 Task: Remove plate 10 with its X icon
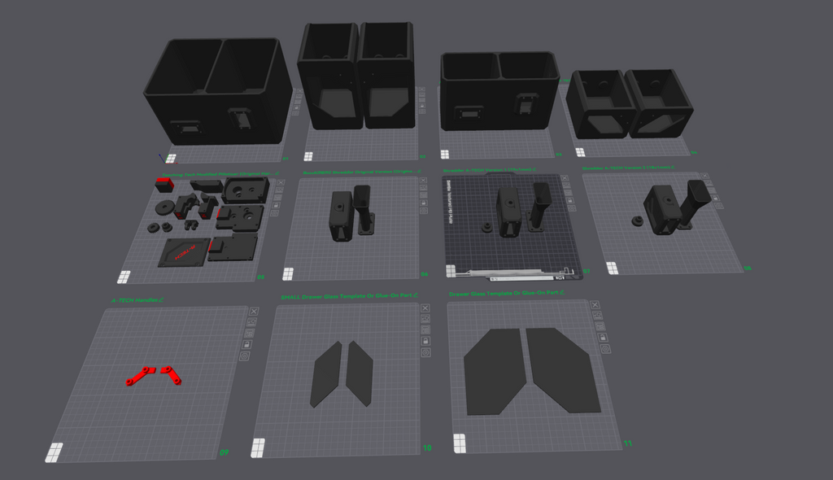click(425, 308)
